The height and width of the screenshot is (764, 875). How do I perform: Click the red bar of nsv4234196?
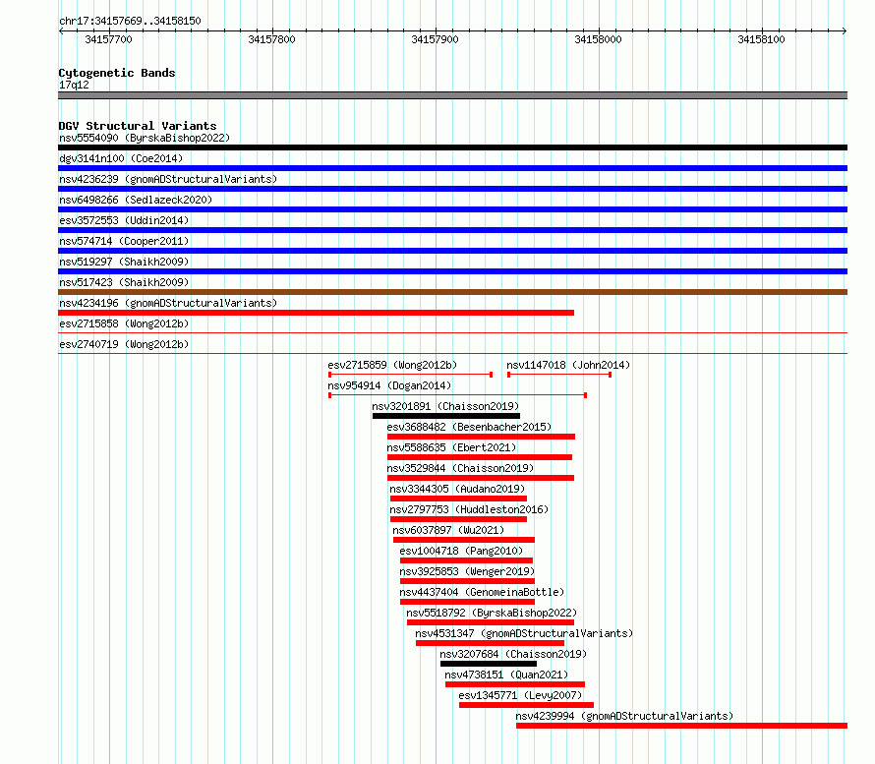(x=316, y=313)
